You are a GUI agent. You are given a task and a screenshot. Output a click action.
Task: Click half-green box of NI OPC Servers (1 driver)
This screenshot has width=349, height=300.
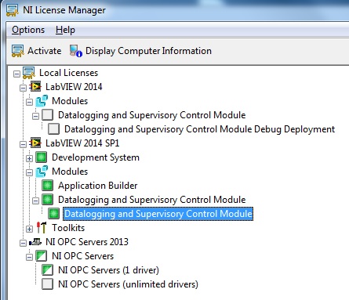click(48, 270)
